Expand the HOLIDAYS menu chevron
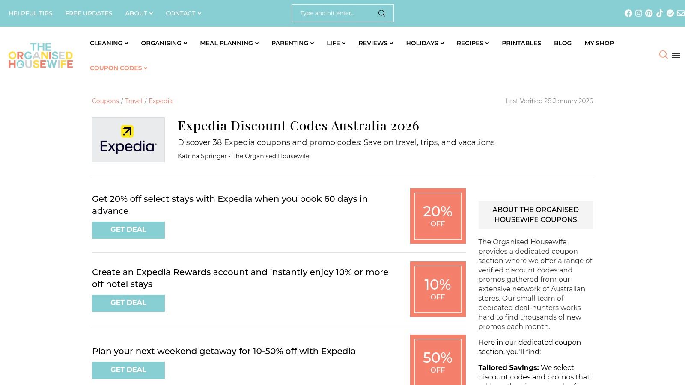This screenshot has width=685, height=385. click(x=442, y=43)
